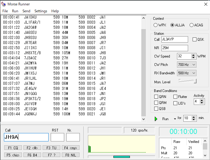Decrease CW Speed with down arrow

point(193,58)
